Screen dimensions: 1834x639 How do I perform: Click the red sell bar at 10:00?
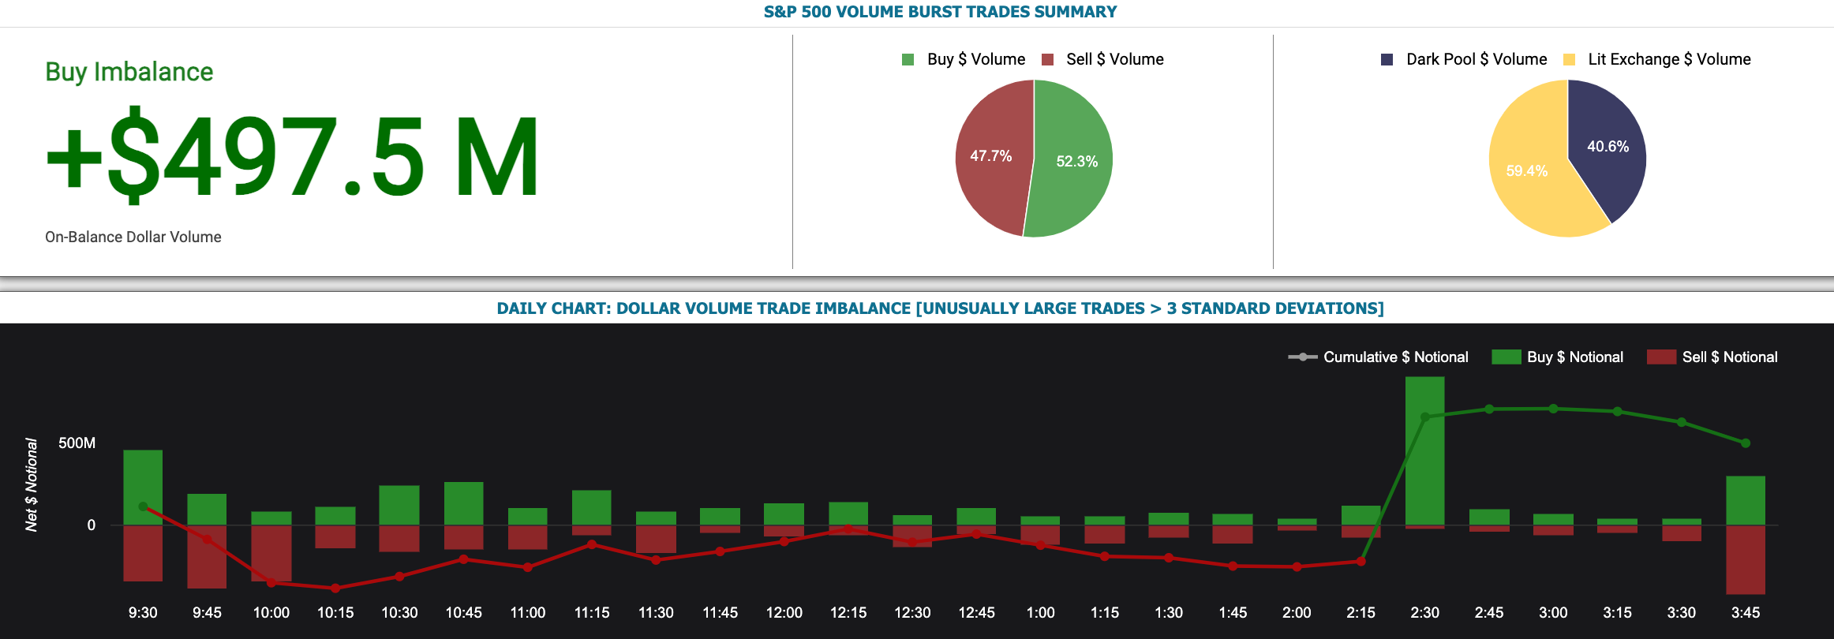click(271, 554)
